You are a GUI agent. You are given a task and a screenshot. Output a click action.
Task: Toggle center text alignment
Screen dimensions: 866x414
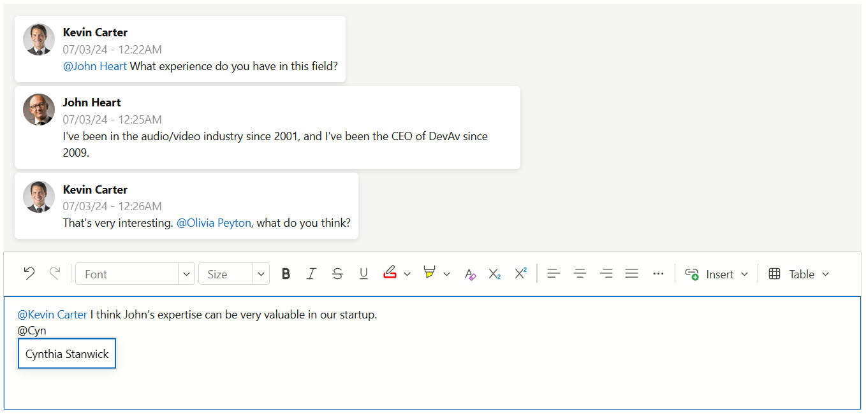click(580, 273)
